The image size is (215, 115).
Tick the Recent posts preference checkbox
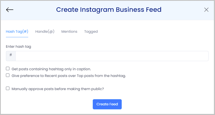coord(8,75)
